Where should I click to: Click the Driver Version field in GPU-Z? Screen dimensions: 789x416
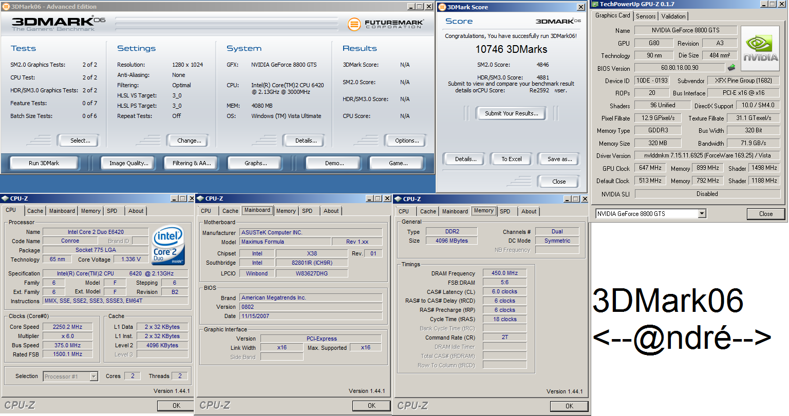[707, 155]
